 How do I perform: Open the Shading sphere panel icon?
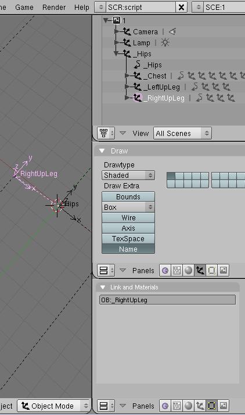[x=189, y=270]
